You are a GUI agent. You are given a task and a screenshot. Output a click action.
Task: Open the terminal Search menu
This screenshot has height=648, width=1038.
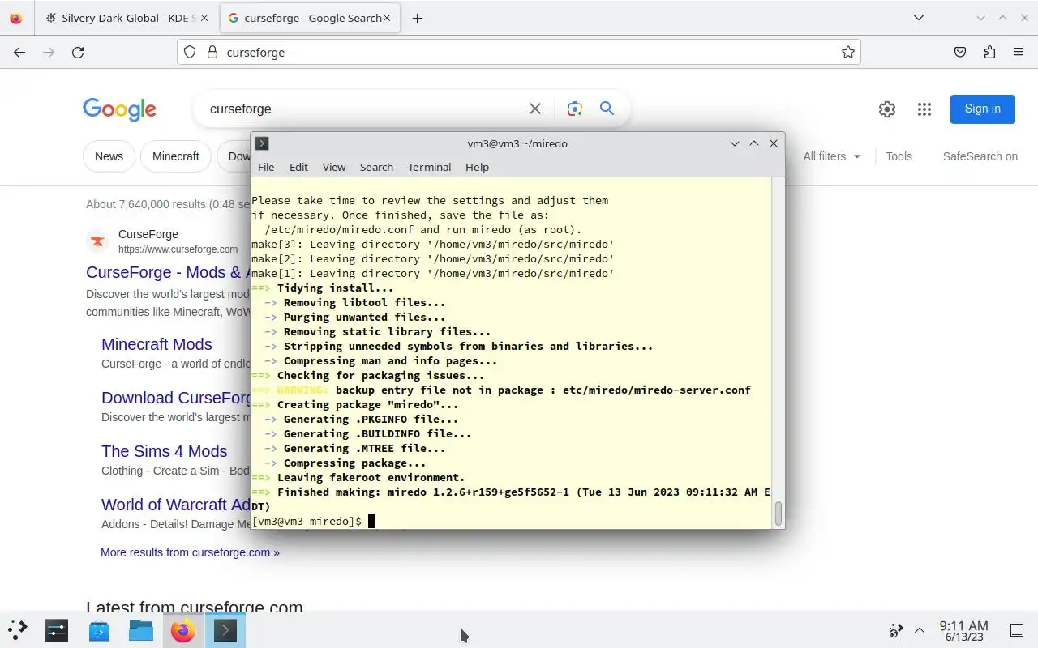tap(376, 167)
